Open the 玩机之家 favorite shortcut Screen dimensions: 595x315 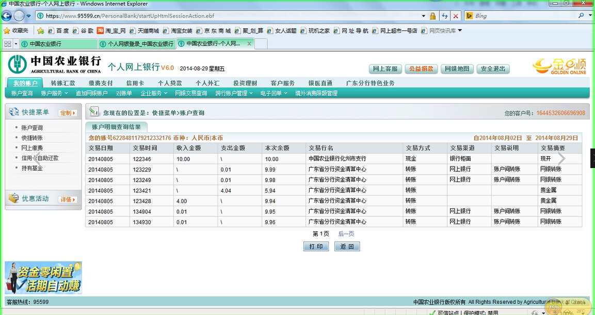click(315, 31)
